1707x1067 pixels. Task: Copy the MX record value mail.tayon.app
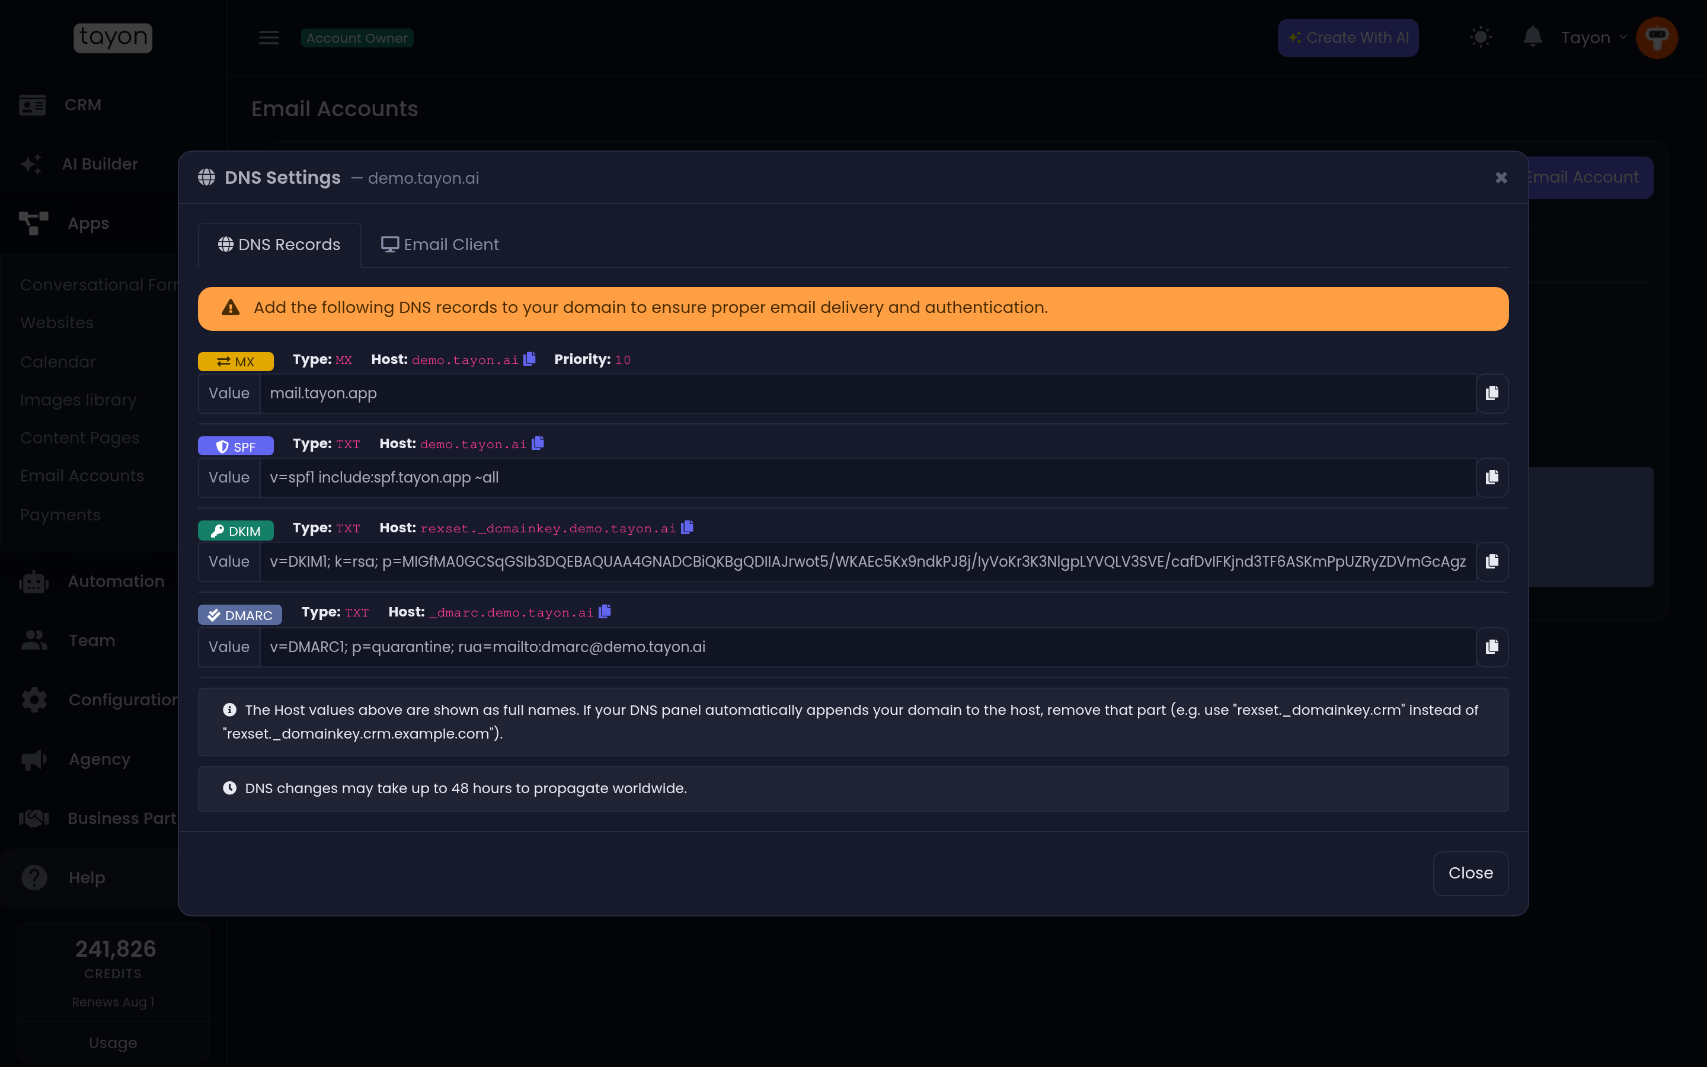(1492, 393)
